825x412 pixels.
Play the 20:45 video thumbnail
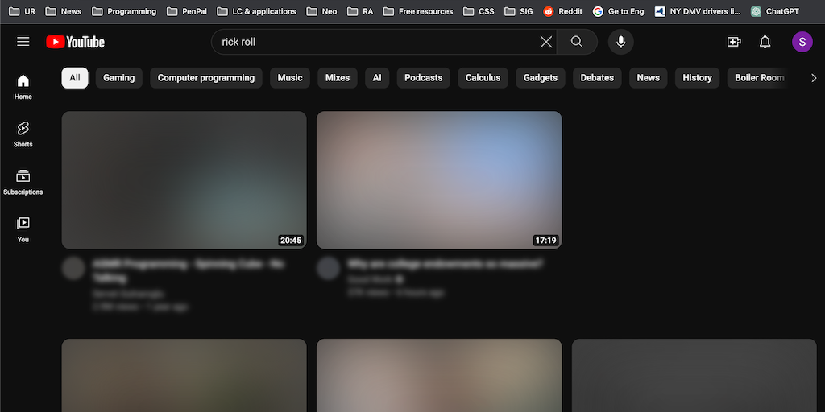point(184,179)
